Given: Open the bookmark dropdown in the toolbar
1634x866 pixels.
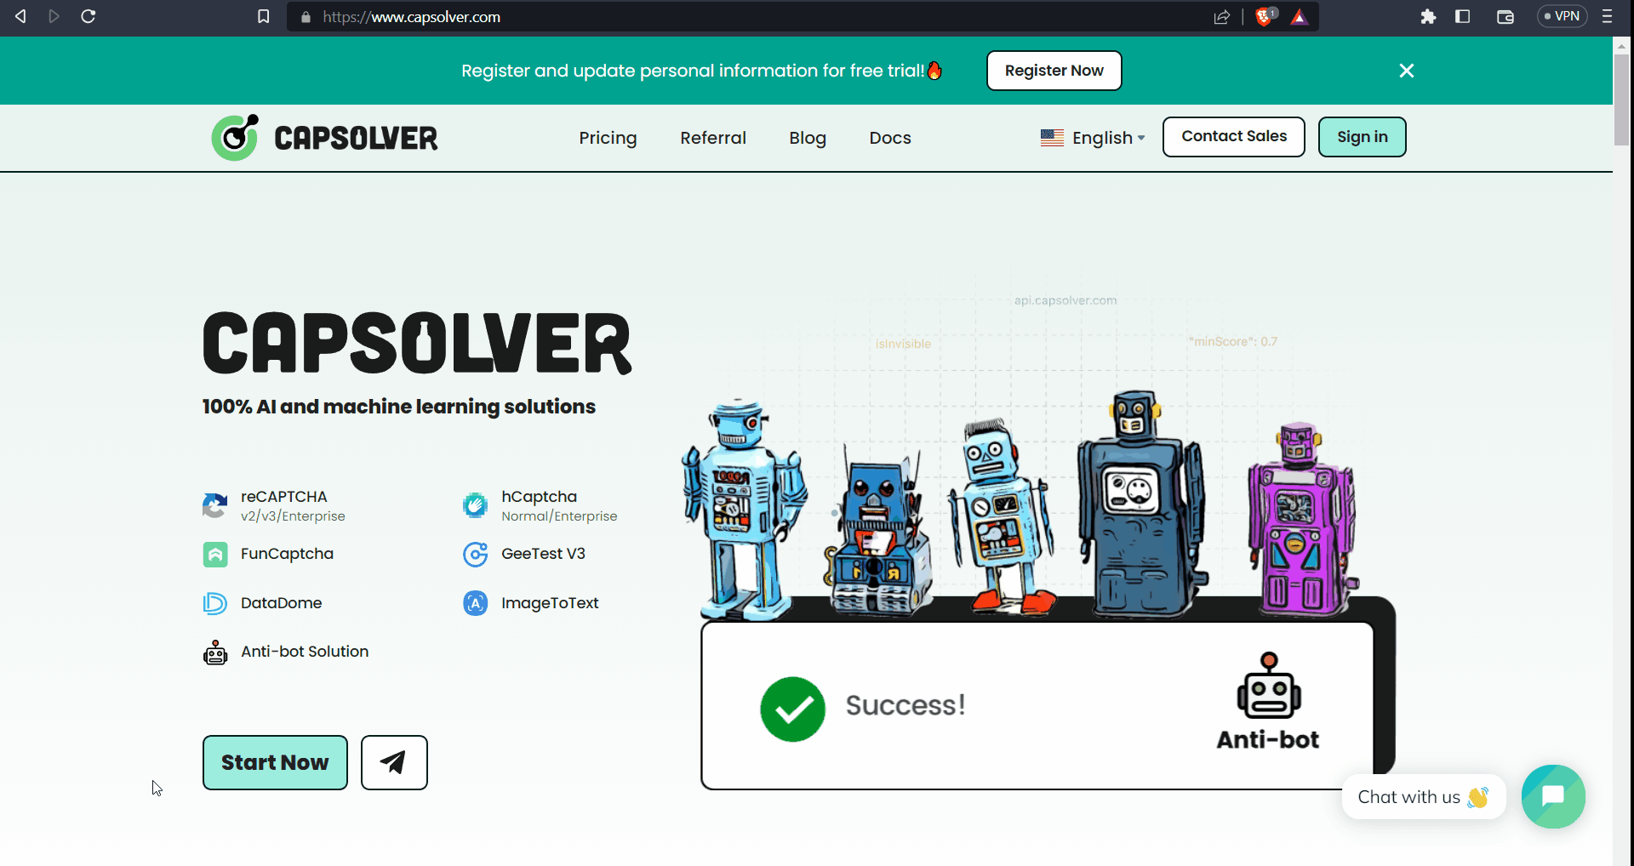Looking at the screenshot, I should (x=263, y=16).
